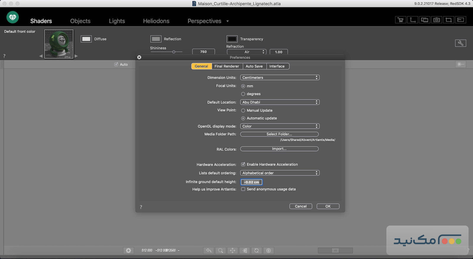Image resolution: width=473 pixels, height=259 pixels.
Task: Click the green shader preview thumbnail
Action: click(x=59, y=44)
